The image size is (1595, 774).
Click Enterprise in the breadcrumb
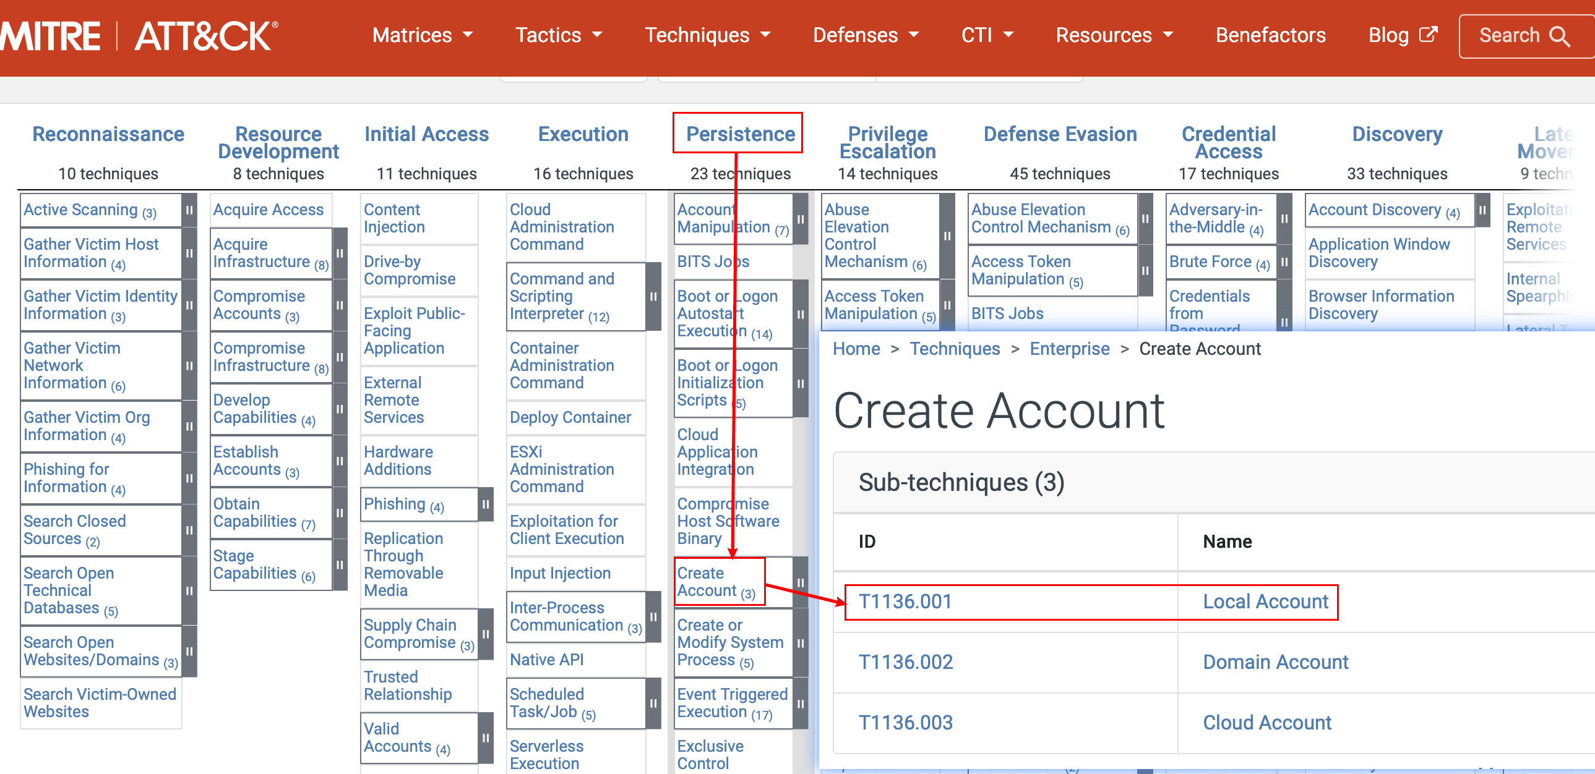[x=1069, y=349]
